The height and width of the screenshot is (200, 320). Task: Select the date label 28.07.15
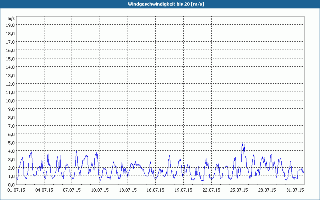pyautogui.click(x=267, y=190)
